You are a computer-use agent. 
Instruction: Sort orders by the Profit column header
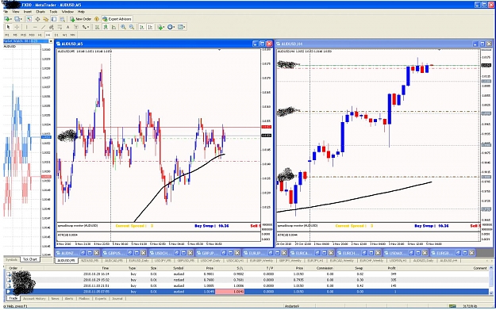391,268
